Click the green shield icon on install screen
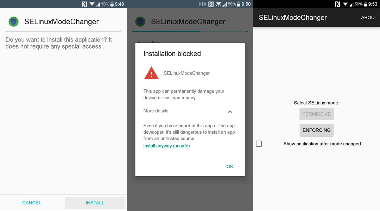380x211 pixels. pyautogui.click(x=14, y=21)
